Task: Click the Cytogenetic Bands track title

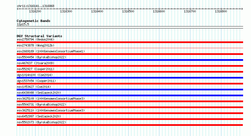Action: pyautogui.click(x=34, y=21)
